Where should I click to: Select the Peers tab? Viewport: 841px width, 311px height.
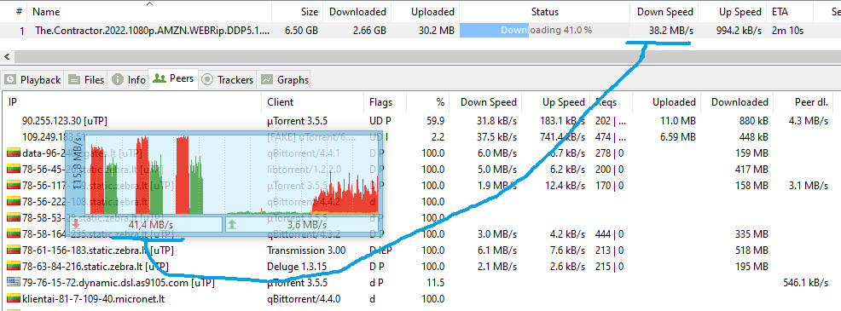(x=173, y=78)
